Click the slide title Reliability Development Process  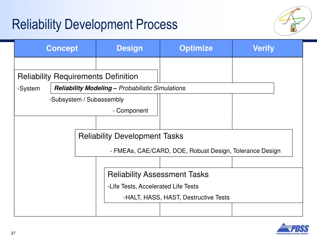pyautogui.click(x=95, y=25)
